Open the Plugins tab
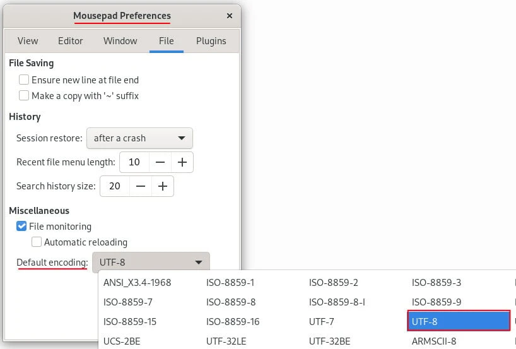Viewport: 516px width, 349px height. (x=211, y=40)
